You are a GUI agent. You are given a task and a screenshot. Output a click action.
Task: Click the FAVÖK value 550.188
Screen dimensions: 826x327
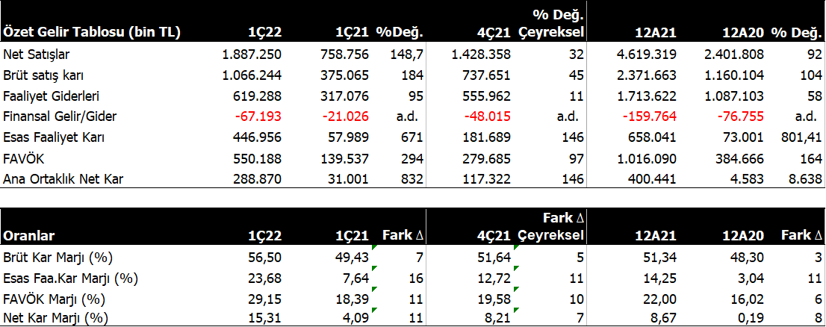(257, 158)
